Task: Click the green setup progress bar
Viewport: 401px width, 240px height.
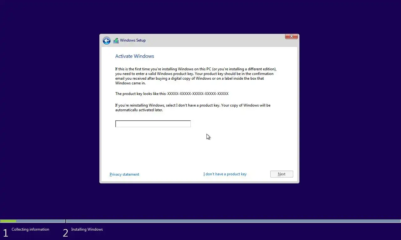Action: coord(8,221)
